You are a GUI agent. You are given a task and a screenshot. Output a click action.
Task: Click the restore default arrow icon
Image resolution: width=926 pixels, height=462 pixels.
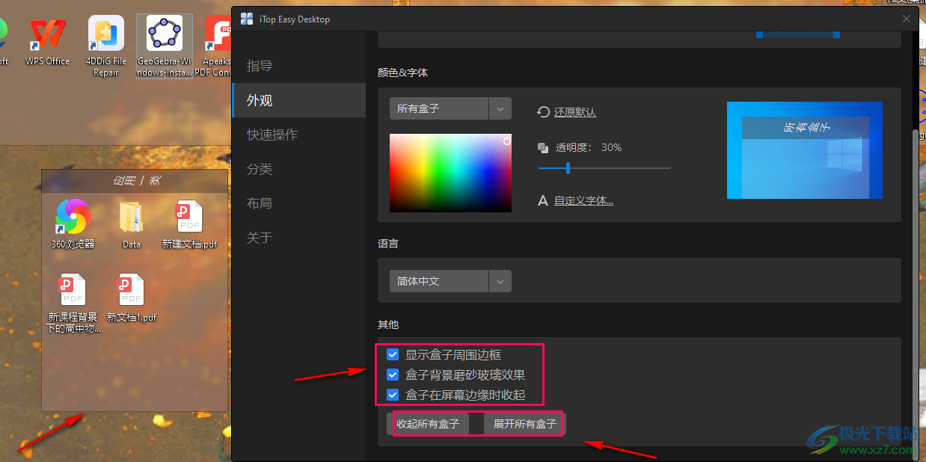pyautogui.click(x=544, y=112)
